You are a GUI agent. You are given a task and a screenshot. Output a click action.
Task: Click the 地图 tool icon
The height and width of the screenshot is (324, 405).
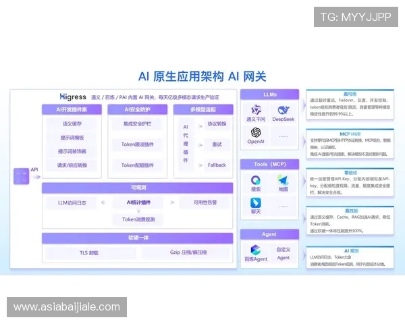tap(283, 180)
